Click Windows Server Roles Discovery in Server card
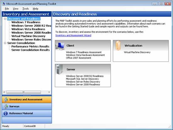Screen dimensions: 173x130 83,82
